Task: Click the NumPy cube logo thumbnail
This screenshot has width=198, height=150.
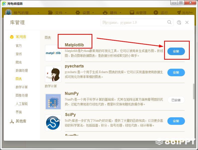Action: click(x=53, y=102)
